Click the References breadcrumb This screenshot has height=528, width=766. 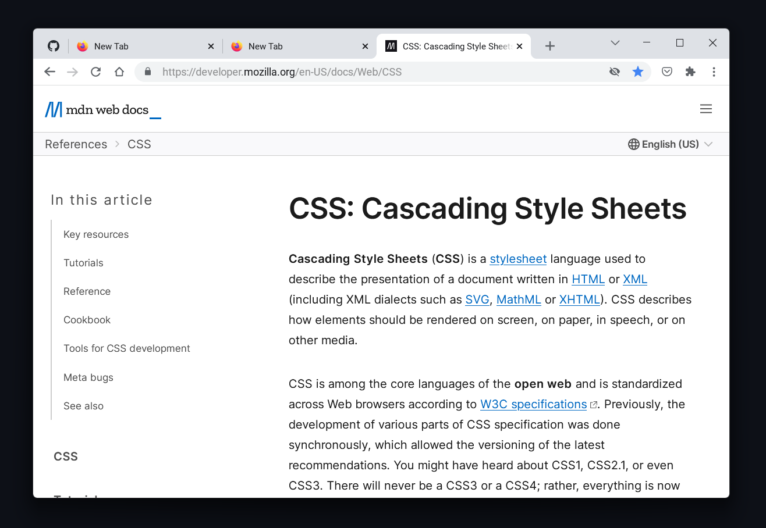click(76, 144)
